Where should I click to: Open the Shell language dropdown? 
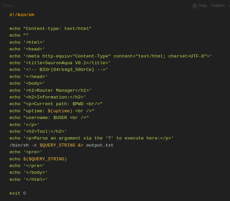[10, 6]
